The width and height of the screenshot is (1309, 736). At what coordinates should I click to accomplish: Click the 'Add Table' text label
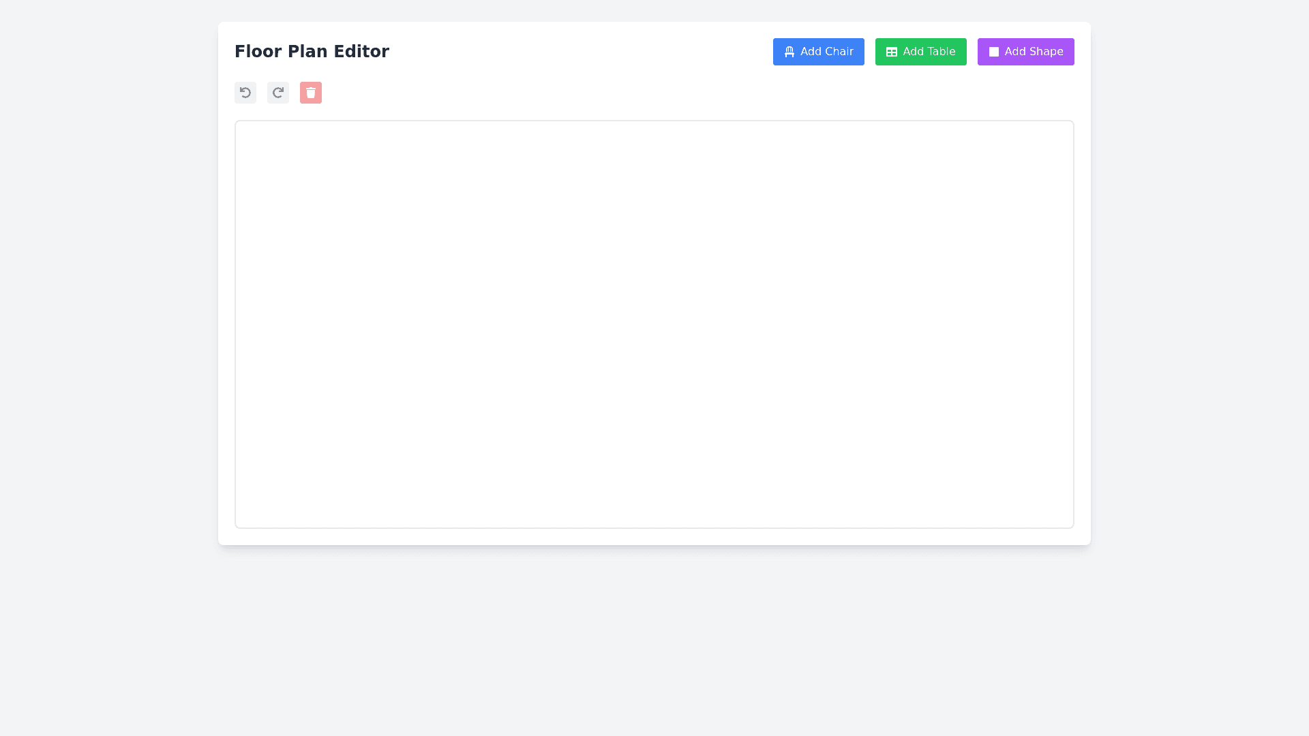coord(929,52)
